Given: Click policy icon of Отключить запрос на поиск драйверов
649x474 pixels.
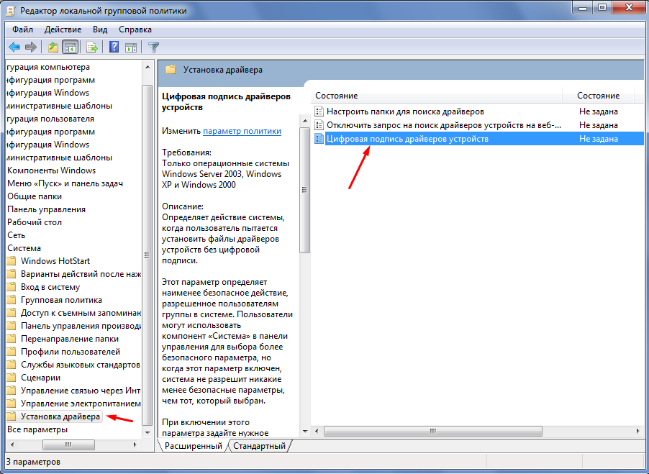Looking at the screenshot, I should (x=319, y=125).
